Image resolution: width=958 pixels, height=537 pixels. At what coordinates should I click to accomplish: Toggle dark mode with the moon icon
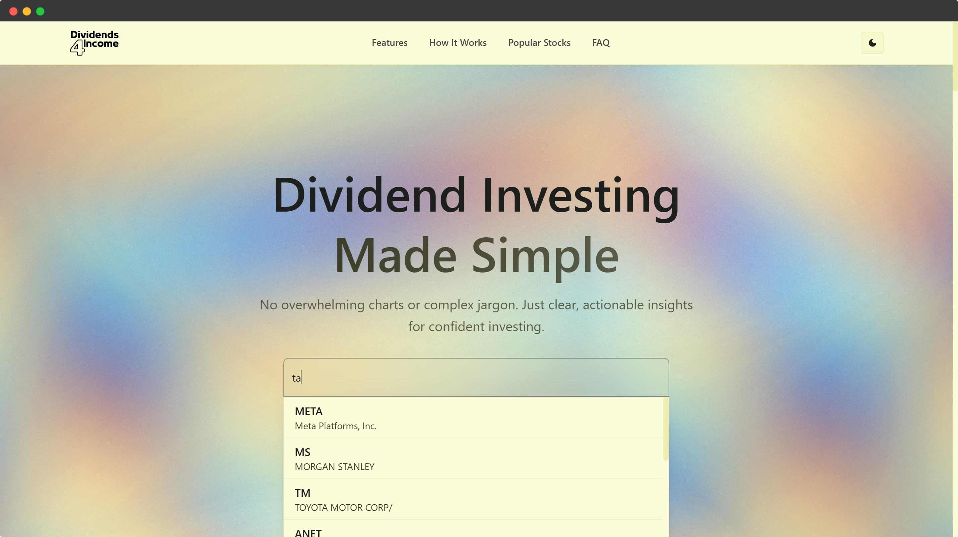coord(872,43)
